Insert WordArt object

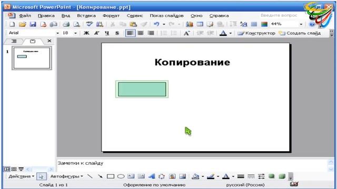[x=152, y=176]
